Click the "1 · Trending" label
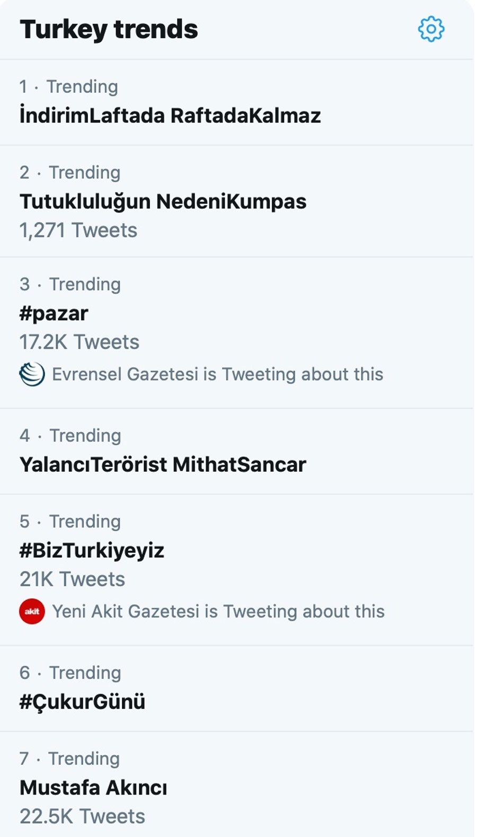The image size is (477, 837). pyautogui.click(x=69, y=86)
